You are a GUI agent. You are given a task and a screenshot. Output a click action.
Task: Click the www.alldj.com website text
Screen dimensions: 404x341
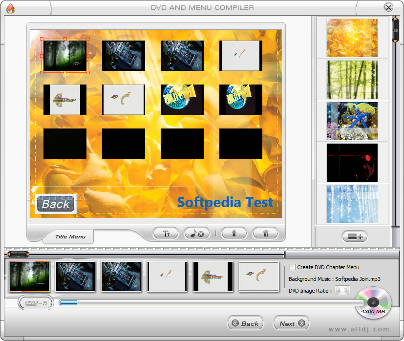point(359,329)
